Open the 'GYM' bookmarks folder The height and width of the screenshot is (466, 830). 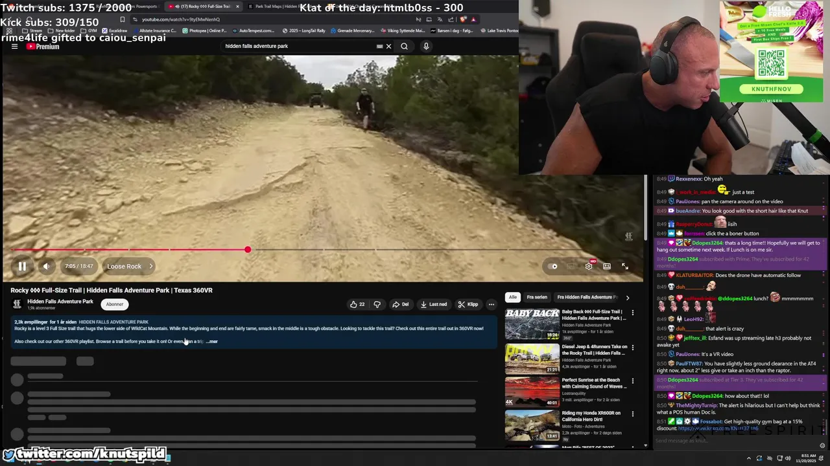coord(89,30)
